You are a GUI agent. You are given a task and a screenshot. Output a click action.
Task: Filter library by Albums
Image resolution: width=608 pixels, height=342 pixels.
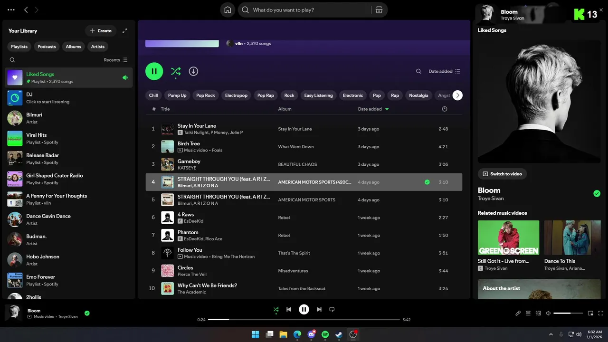[74, 47]
